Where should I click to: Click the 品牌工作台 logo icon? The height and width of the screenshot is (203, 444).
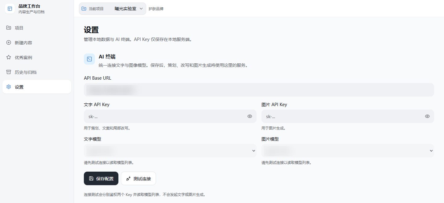point(10,9)
